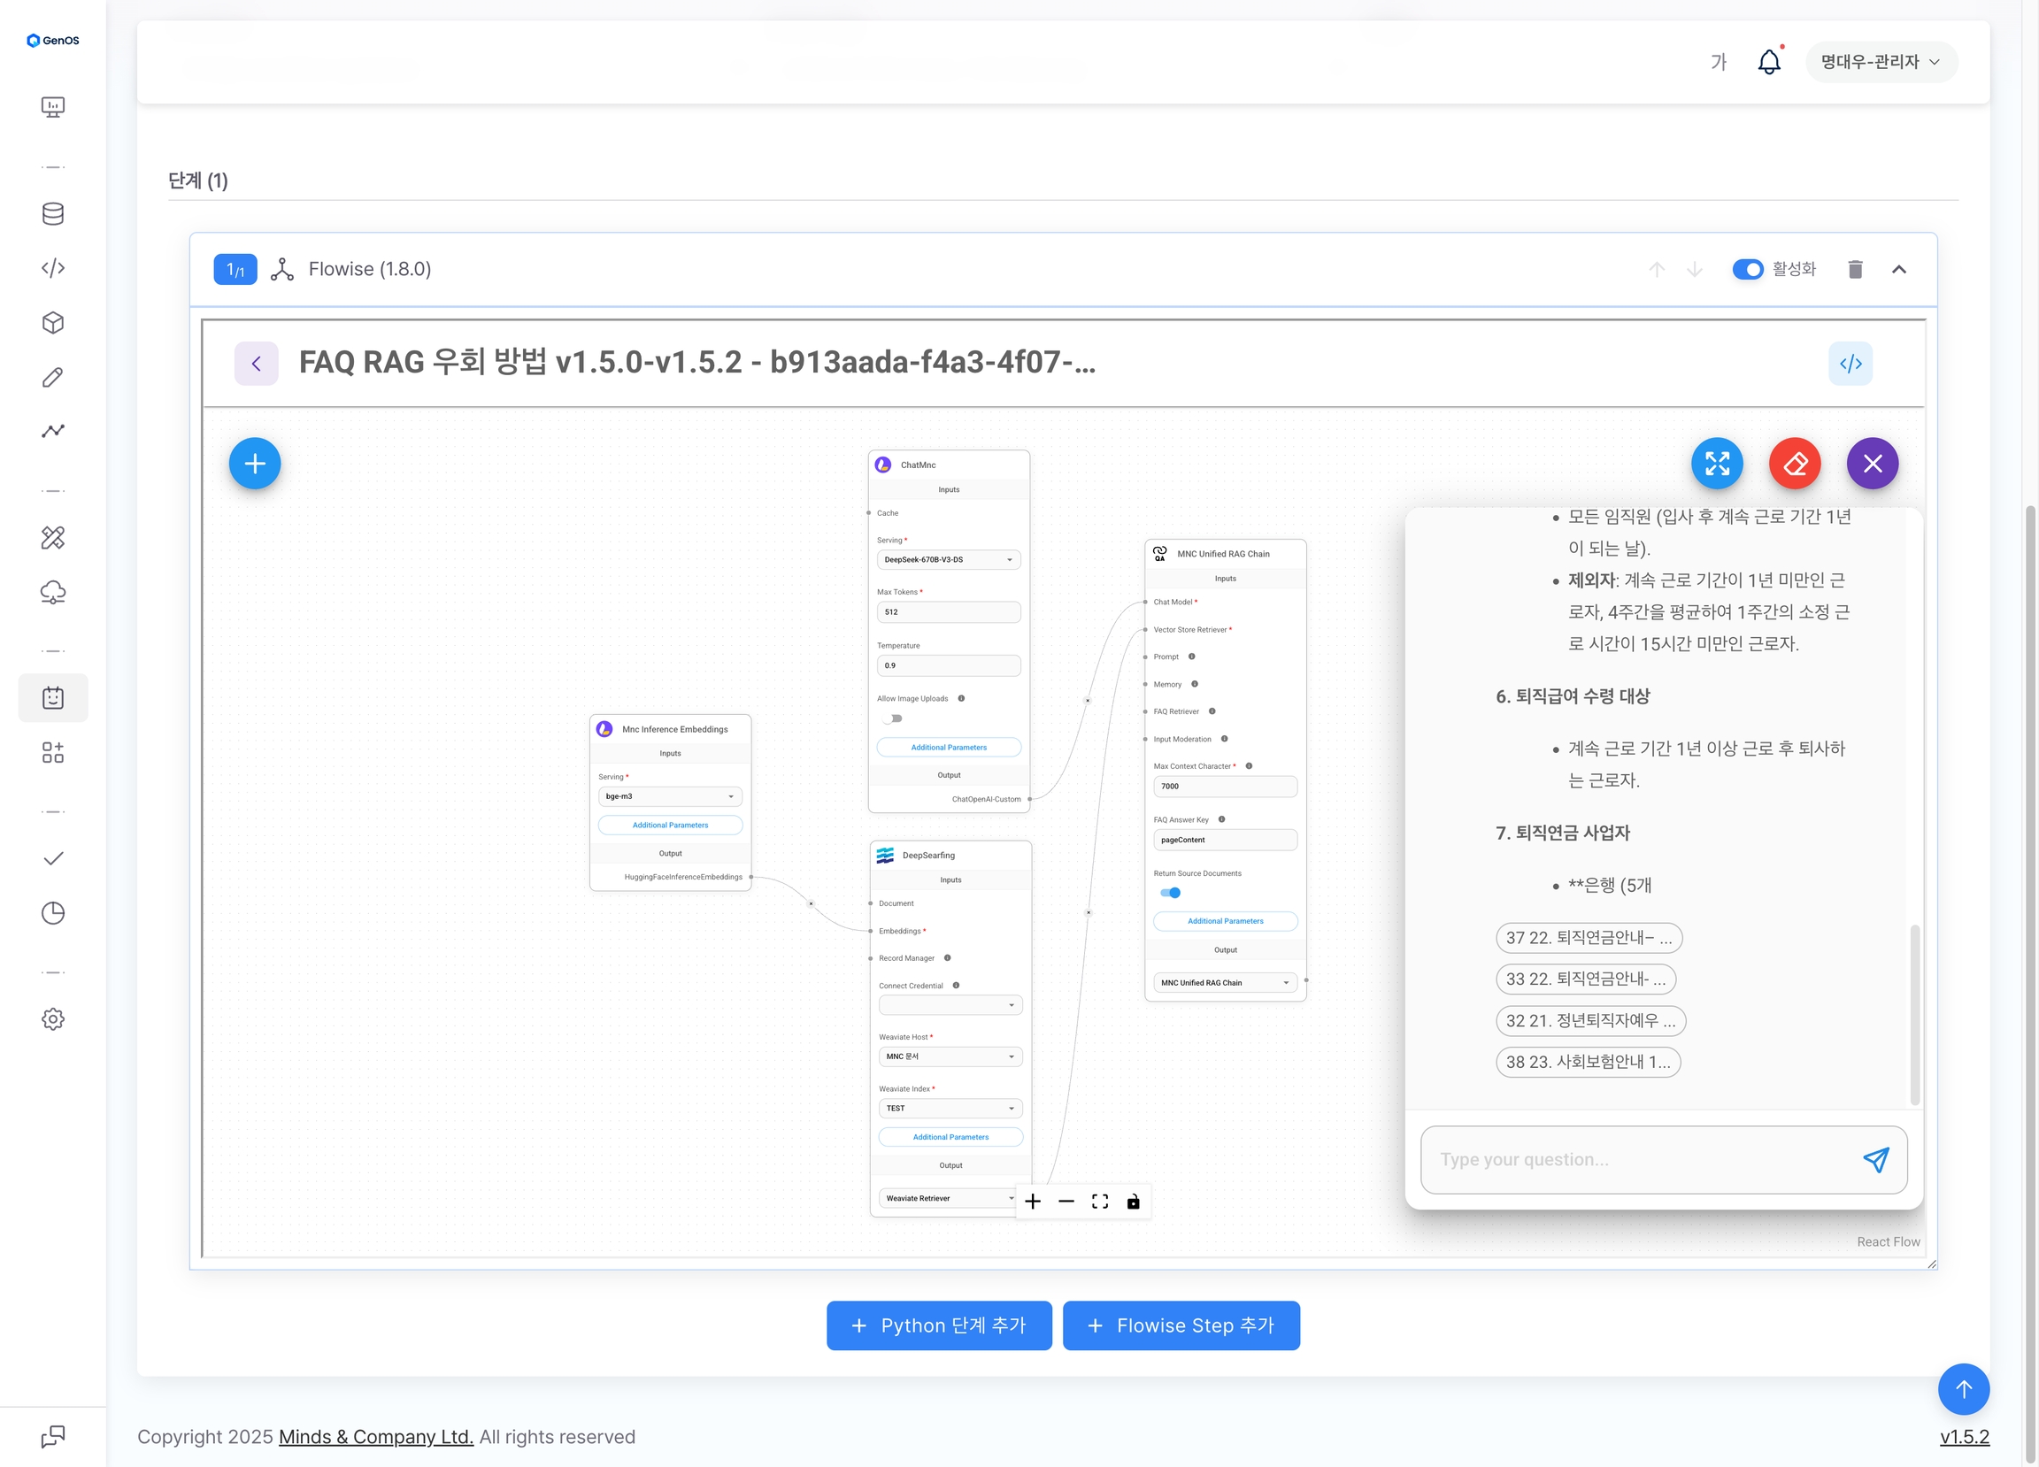Click the notification bell icon
This screenshot has width=2039, height=1467.
[x=1768, y=62]
